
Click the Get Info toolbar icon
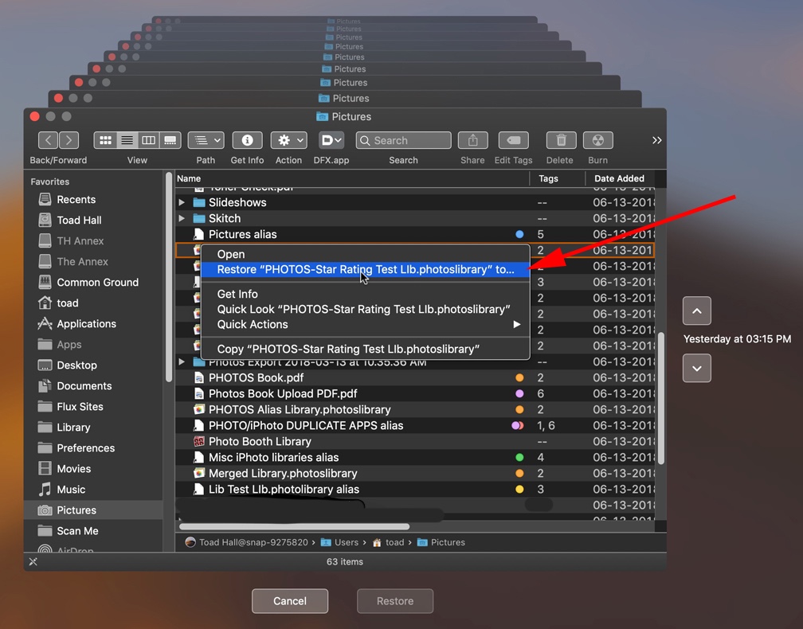(247, 140)
